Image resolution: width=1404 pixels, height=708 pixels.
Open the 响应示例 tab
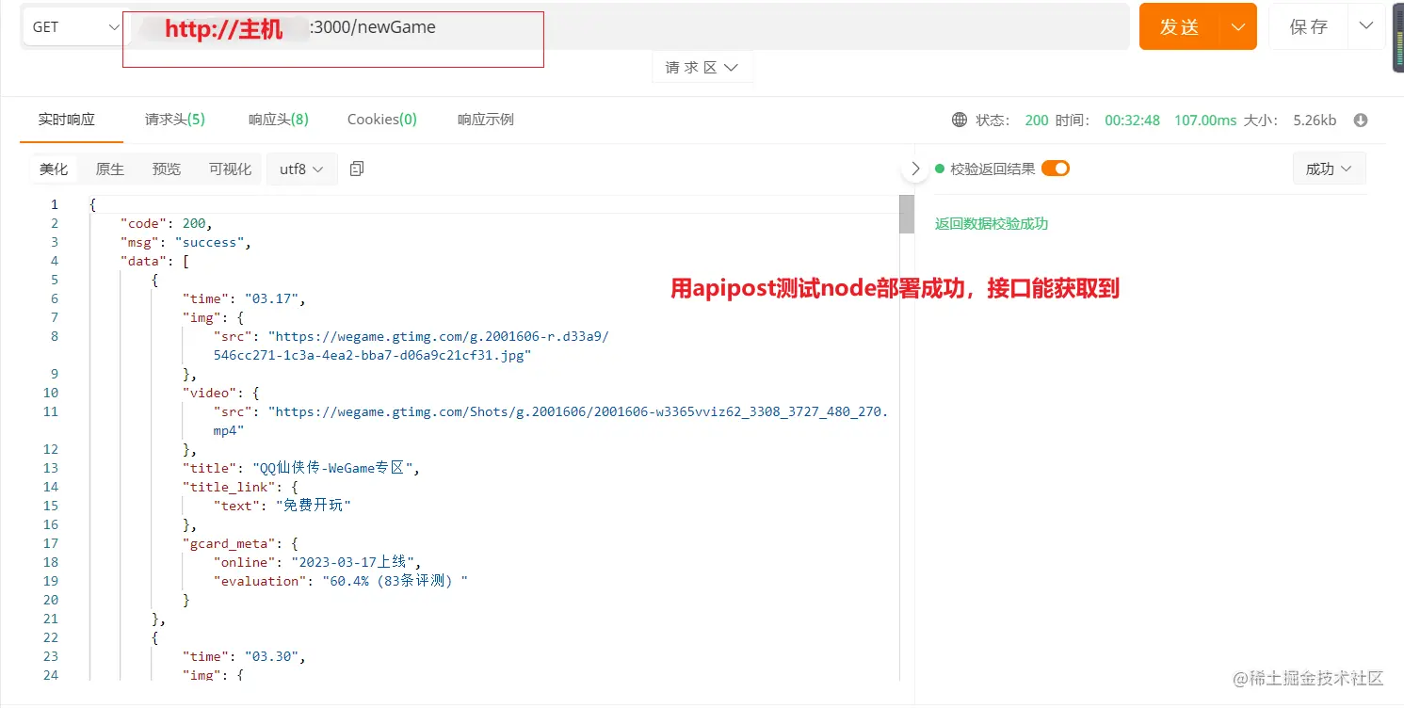coord(486,120)
